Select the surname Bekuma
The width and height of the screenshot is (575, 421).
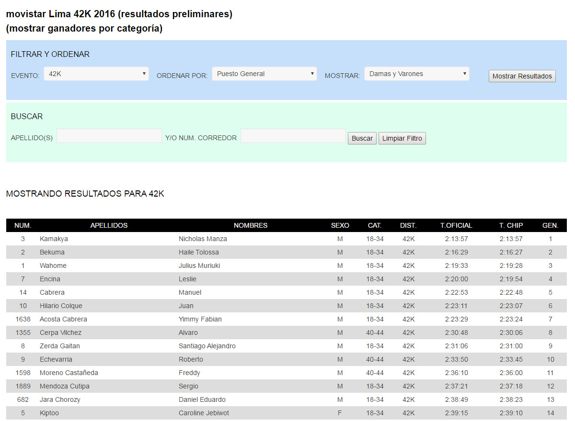tap(52, 252)
